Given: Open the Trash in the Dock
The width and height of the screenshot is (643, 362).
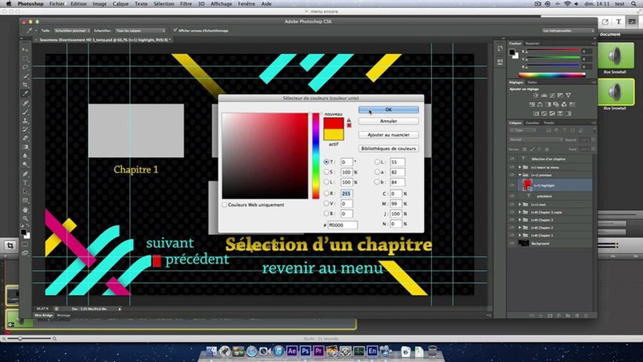Looking at the screenshot, I should click(x=432, y=350).
